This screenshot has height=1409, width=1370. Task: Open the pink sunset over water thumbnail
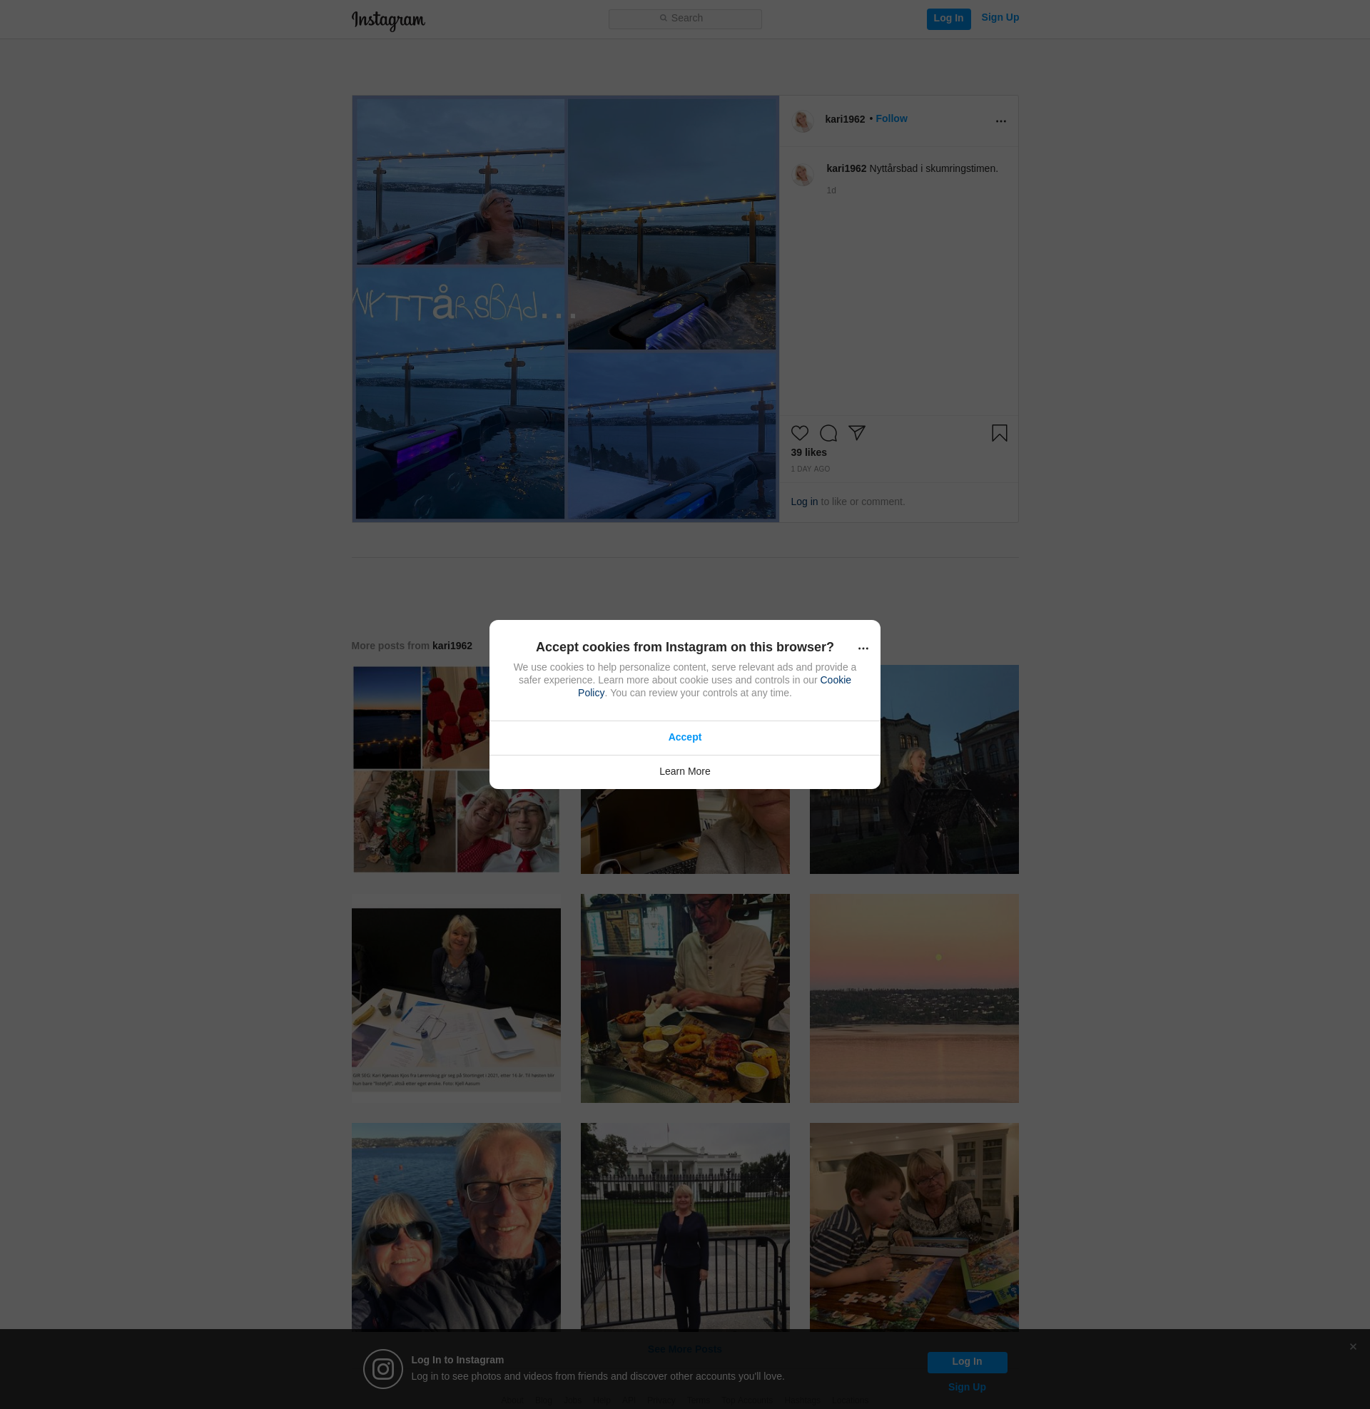click(914, 999)
